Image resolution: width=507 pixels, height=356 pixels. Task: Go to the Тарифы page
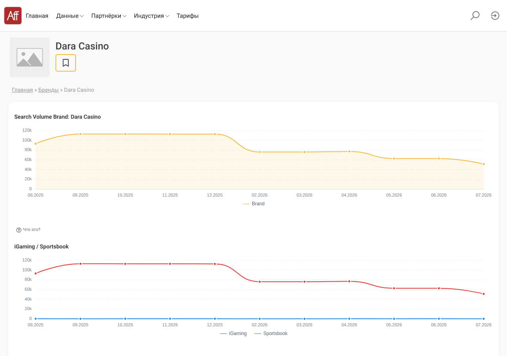click(188, 16)
